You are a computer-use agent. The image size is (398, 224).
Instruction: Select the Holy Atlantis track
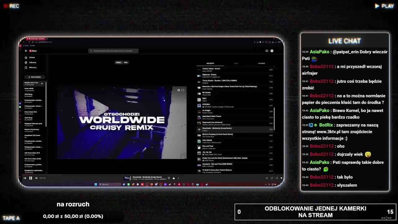pos(235,141)
